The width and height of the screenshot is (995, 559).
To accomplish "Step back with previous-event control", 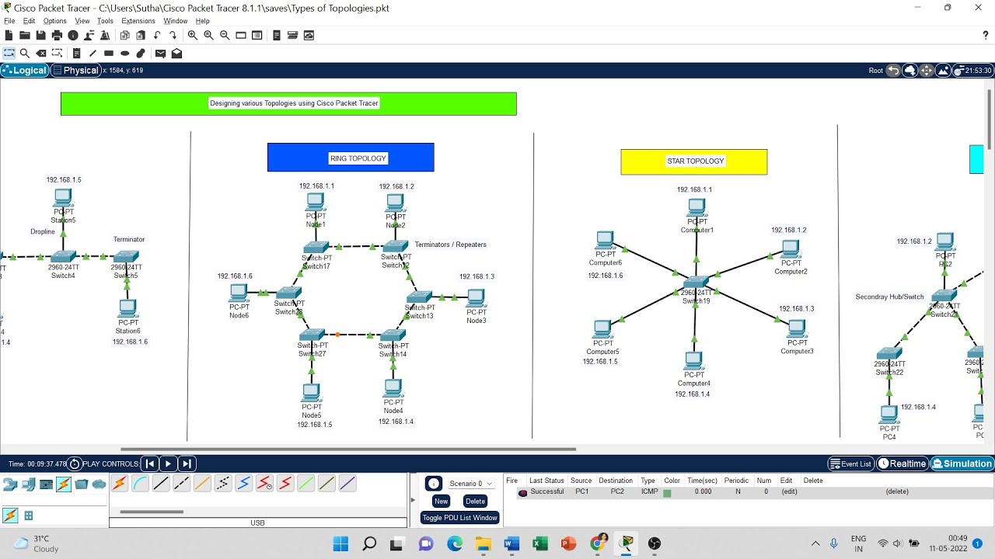I will (x=150, y=464).
